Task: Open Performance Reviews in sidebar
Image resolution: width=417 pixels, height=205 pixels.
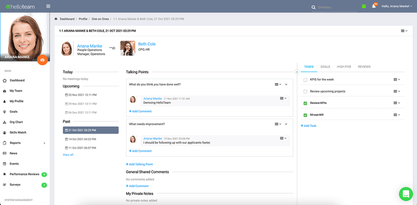Action: pos(24,175)
